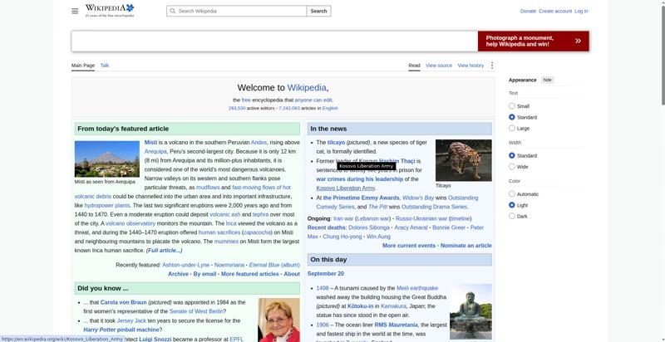Open the Tilcayo cat thumbnail image

click(x=464, y=160)
